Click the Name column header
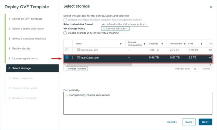Viewport: 217px width, 130px height. coord(78,43)
